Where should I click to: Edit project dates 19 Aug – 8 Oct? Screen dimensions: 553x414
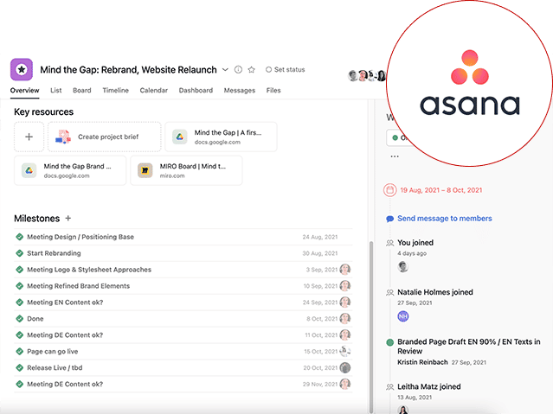click(440, 190)
